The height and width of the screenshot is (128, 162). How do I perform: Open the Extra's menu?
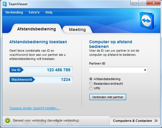(x=34, y=12)
